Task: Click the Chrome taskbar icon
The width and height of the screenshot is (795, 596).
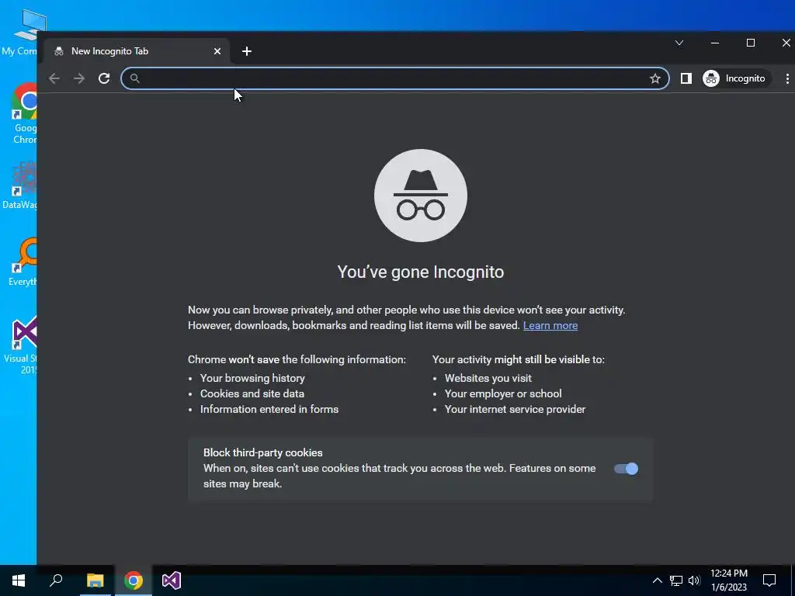Action: 134,580
